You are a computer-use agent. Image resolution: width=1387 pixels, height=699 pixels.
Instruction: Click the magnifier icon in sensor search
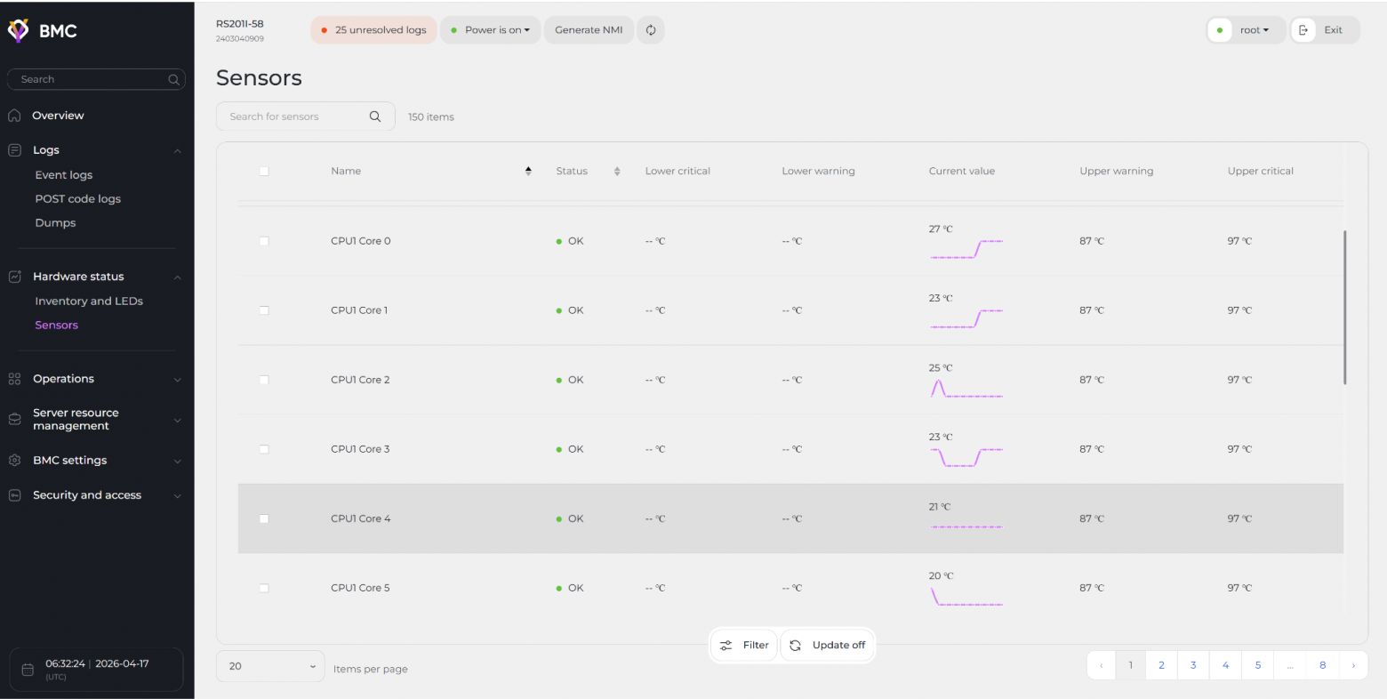click(x=375, y=116)
